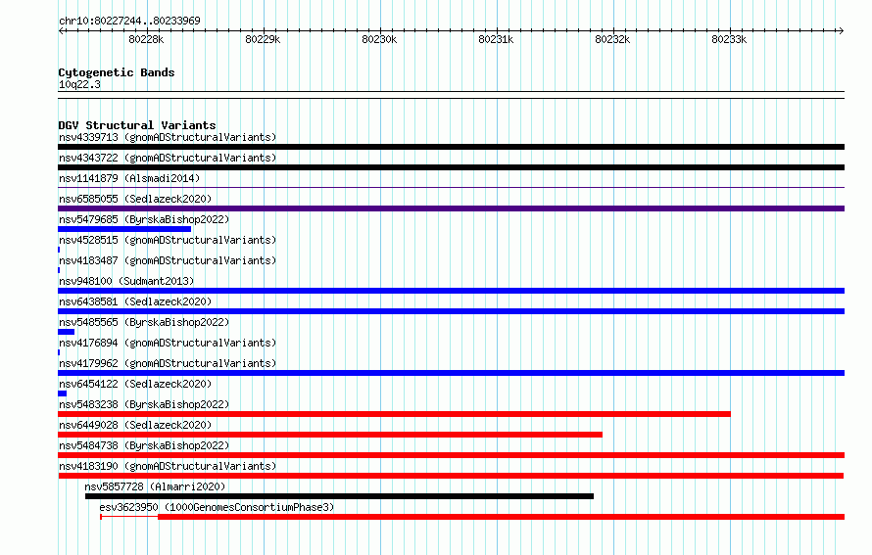This screenshot has width=872, height=555.
Task: Select the red bar under nsv5483238
Action: [394, 414]
